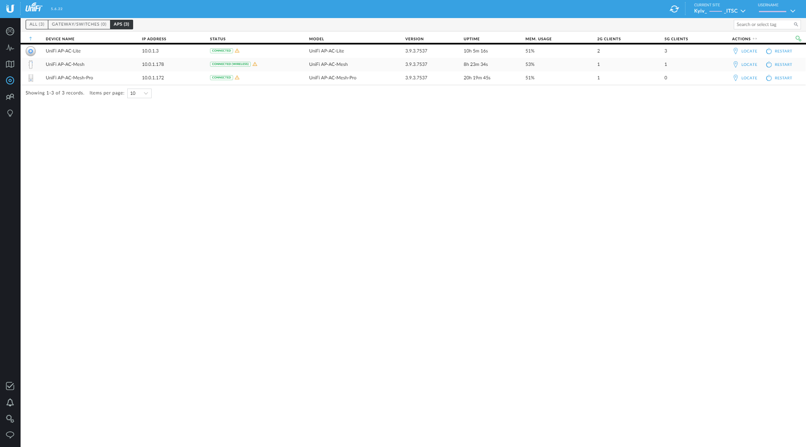Screen dimensions: 806x447
Task: Click controller version 5.6.22 label
Action: coord(57,9)
